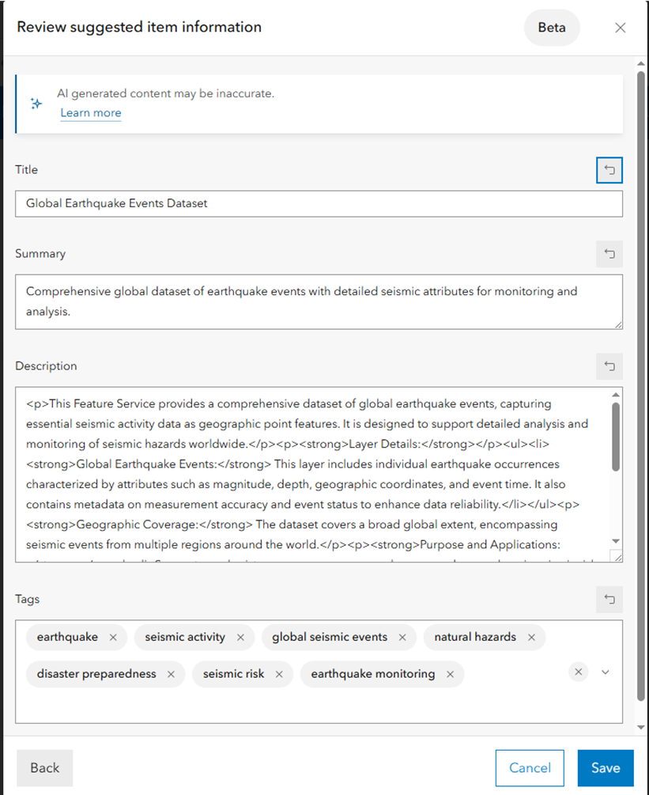Click into the Title input field

319,203
